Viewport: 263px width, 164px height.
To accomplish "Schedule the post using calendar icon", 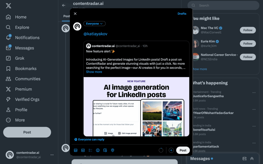I will [x=105, y=150].
